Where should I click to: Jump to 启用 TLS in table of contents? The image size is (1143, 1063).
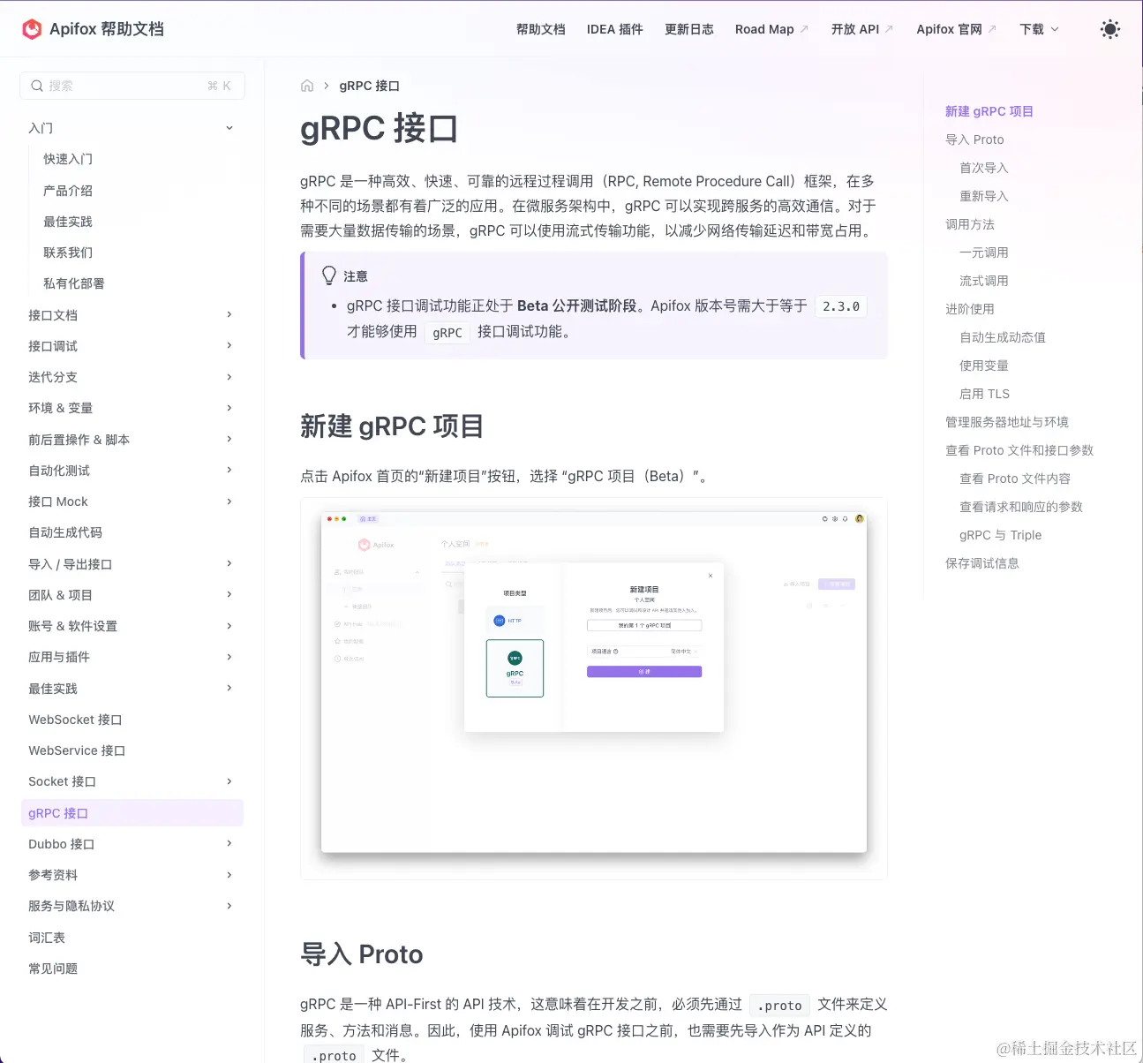[x=985, y=394]
